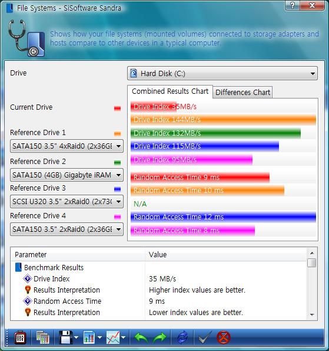Click the line graph icon in toolbar
Image resolution: width=329 pixels, height=351 pixels.
point(113,337)
